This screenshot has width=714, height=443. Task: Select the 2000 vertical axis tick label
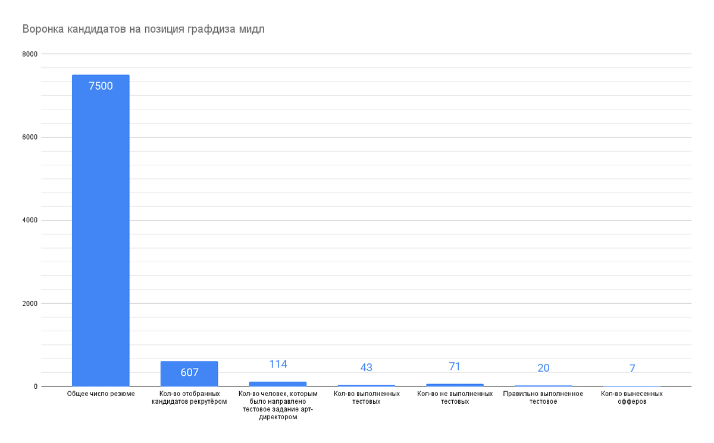click(30, 303)
